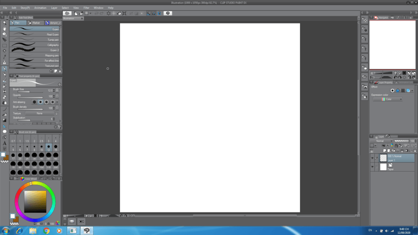
Task: Open the Texture None dropdown
Action: point(40,114)
